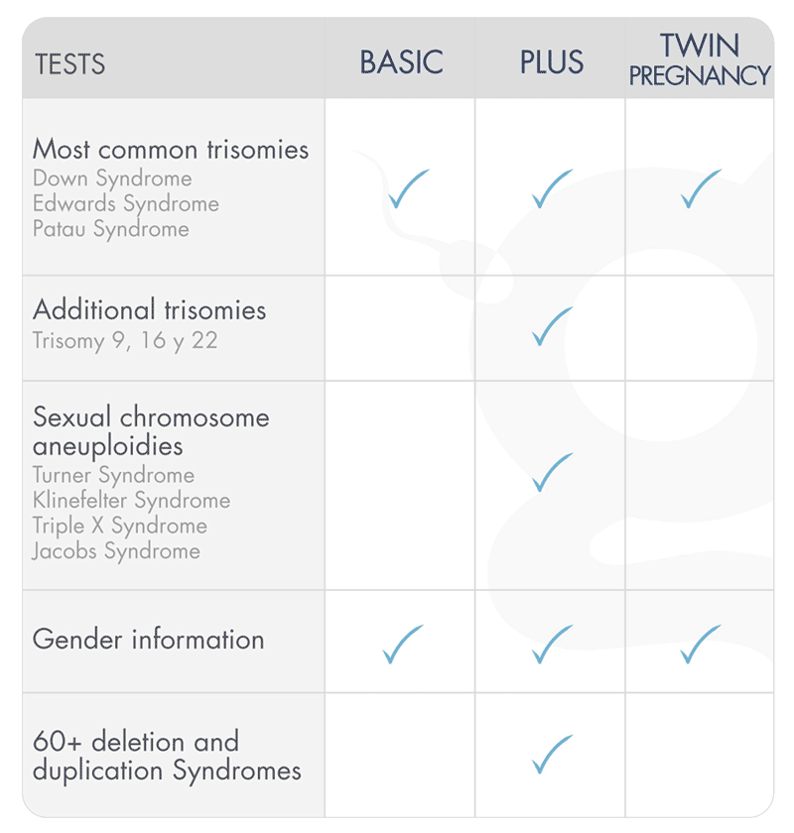Image resolution: width=794 pixels, height=833 pixels.
Task: Click the Basic checkmark for Gender information
Action: [x=403, y=644]
